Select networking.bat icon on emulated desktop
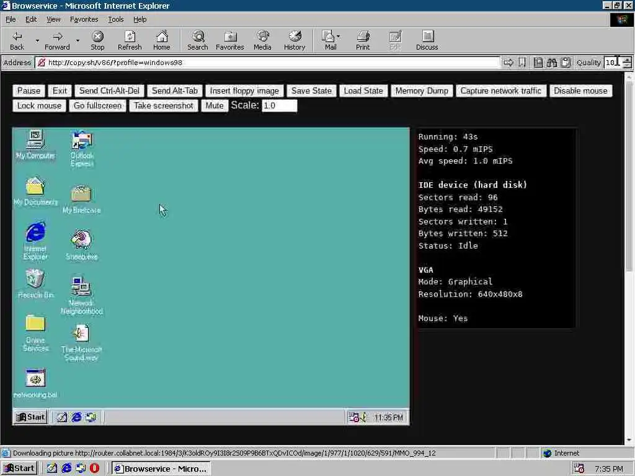Viewport: 635px width, 476px height. tap(35, 384)
